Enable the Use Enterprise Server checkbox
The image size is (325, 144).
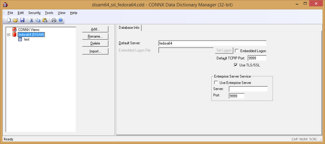(216, 82)
